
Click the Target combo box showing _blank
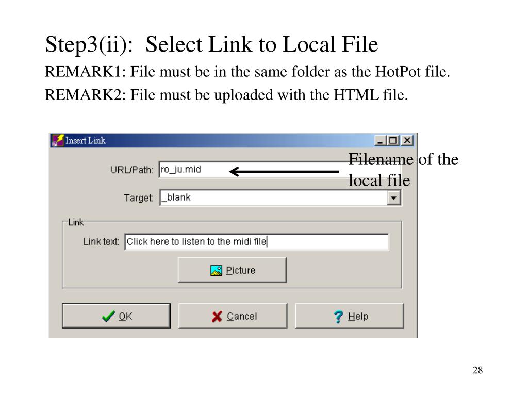click(280, 197)
